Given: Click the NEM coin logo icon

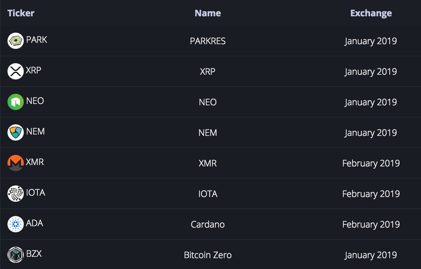Looking at the screenshot, I should pyautogui.click(x=15, y=132).
